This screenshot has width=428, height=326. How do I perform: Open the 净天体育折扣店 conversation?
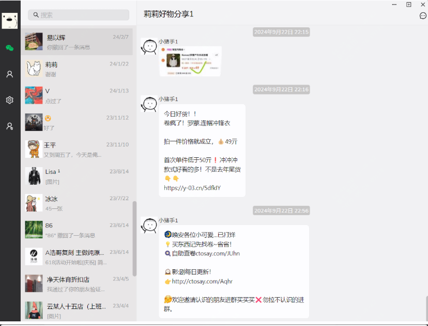[x=78, y=284]
